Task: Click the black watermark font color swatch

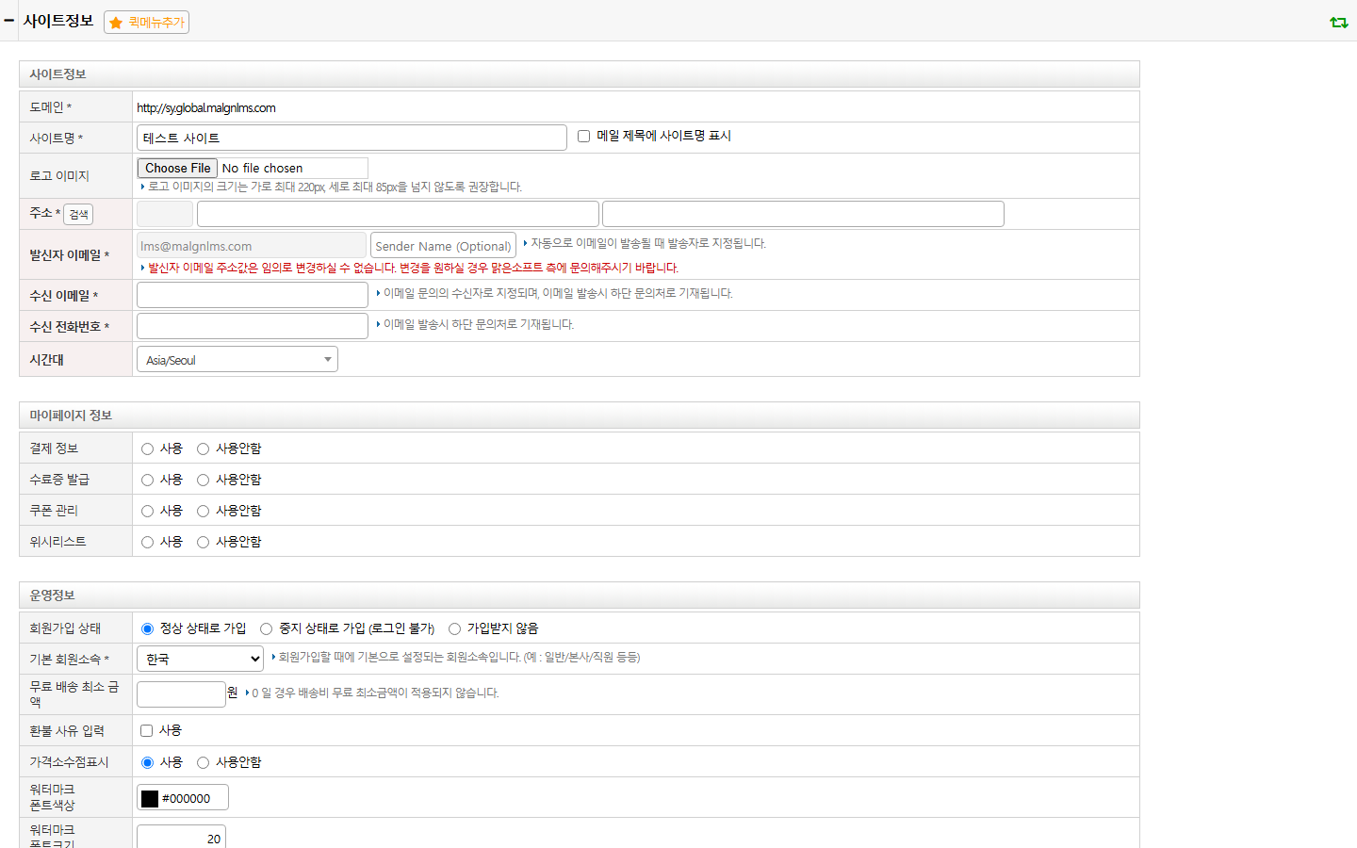Action: pyautogui.click(x=150, y=798)
